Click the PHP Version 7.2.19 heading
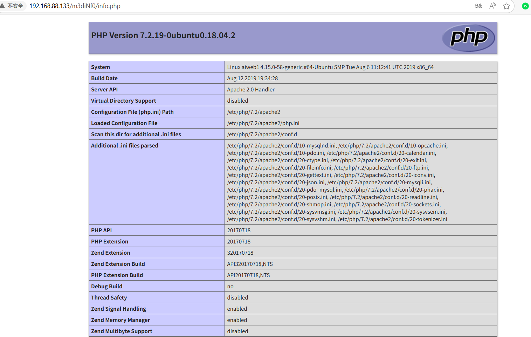 (x=163, y=35)
